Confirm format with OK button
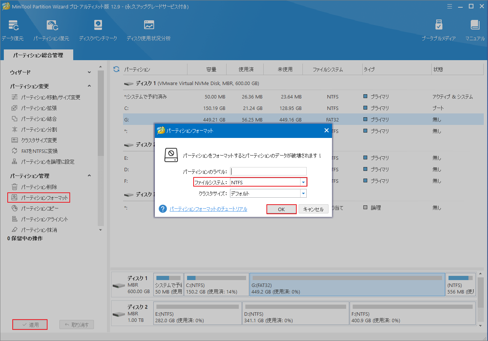The image size is (488, 341). coord(281,209)
